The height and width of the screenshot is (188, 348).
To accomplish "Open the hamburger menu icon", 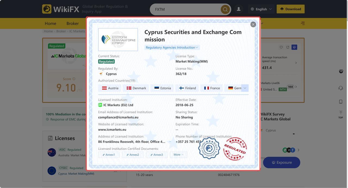I will pos(303,23).
